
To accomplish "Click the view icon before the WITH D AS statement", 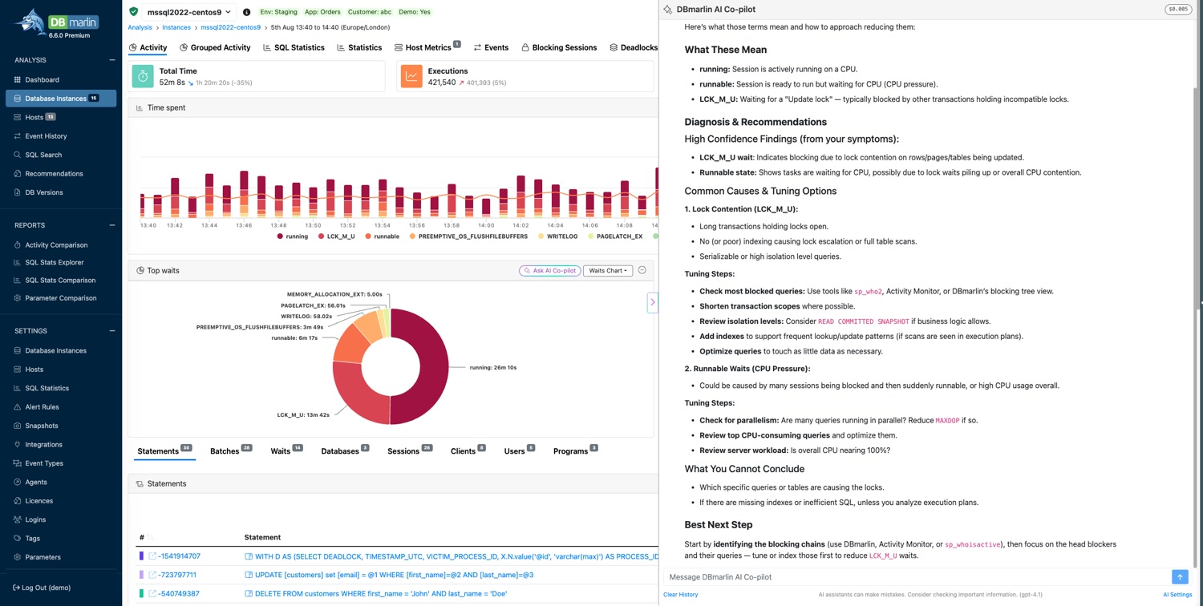I will [249, 556].
